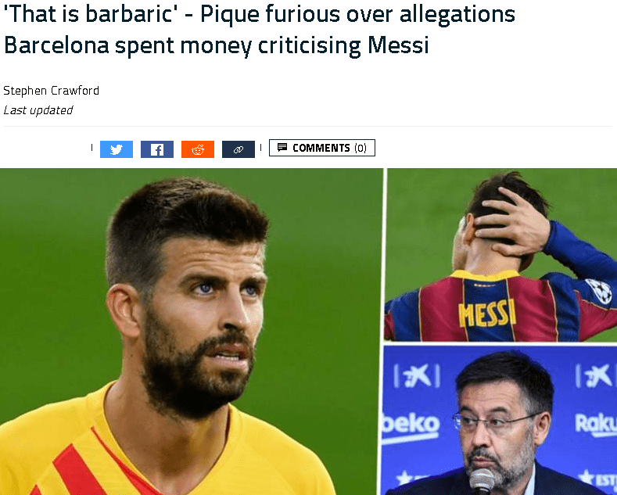Screen dimensions: 617x495
Task: Click the comment count (0)
Action: tap(361, 148)
